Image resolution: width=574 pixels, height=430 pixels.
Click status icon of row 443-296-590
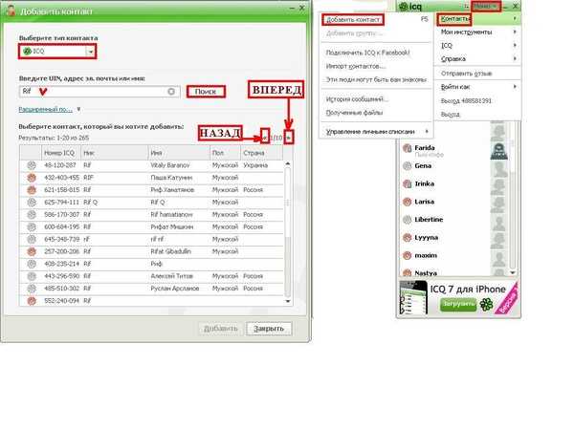[32, 276]
